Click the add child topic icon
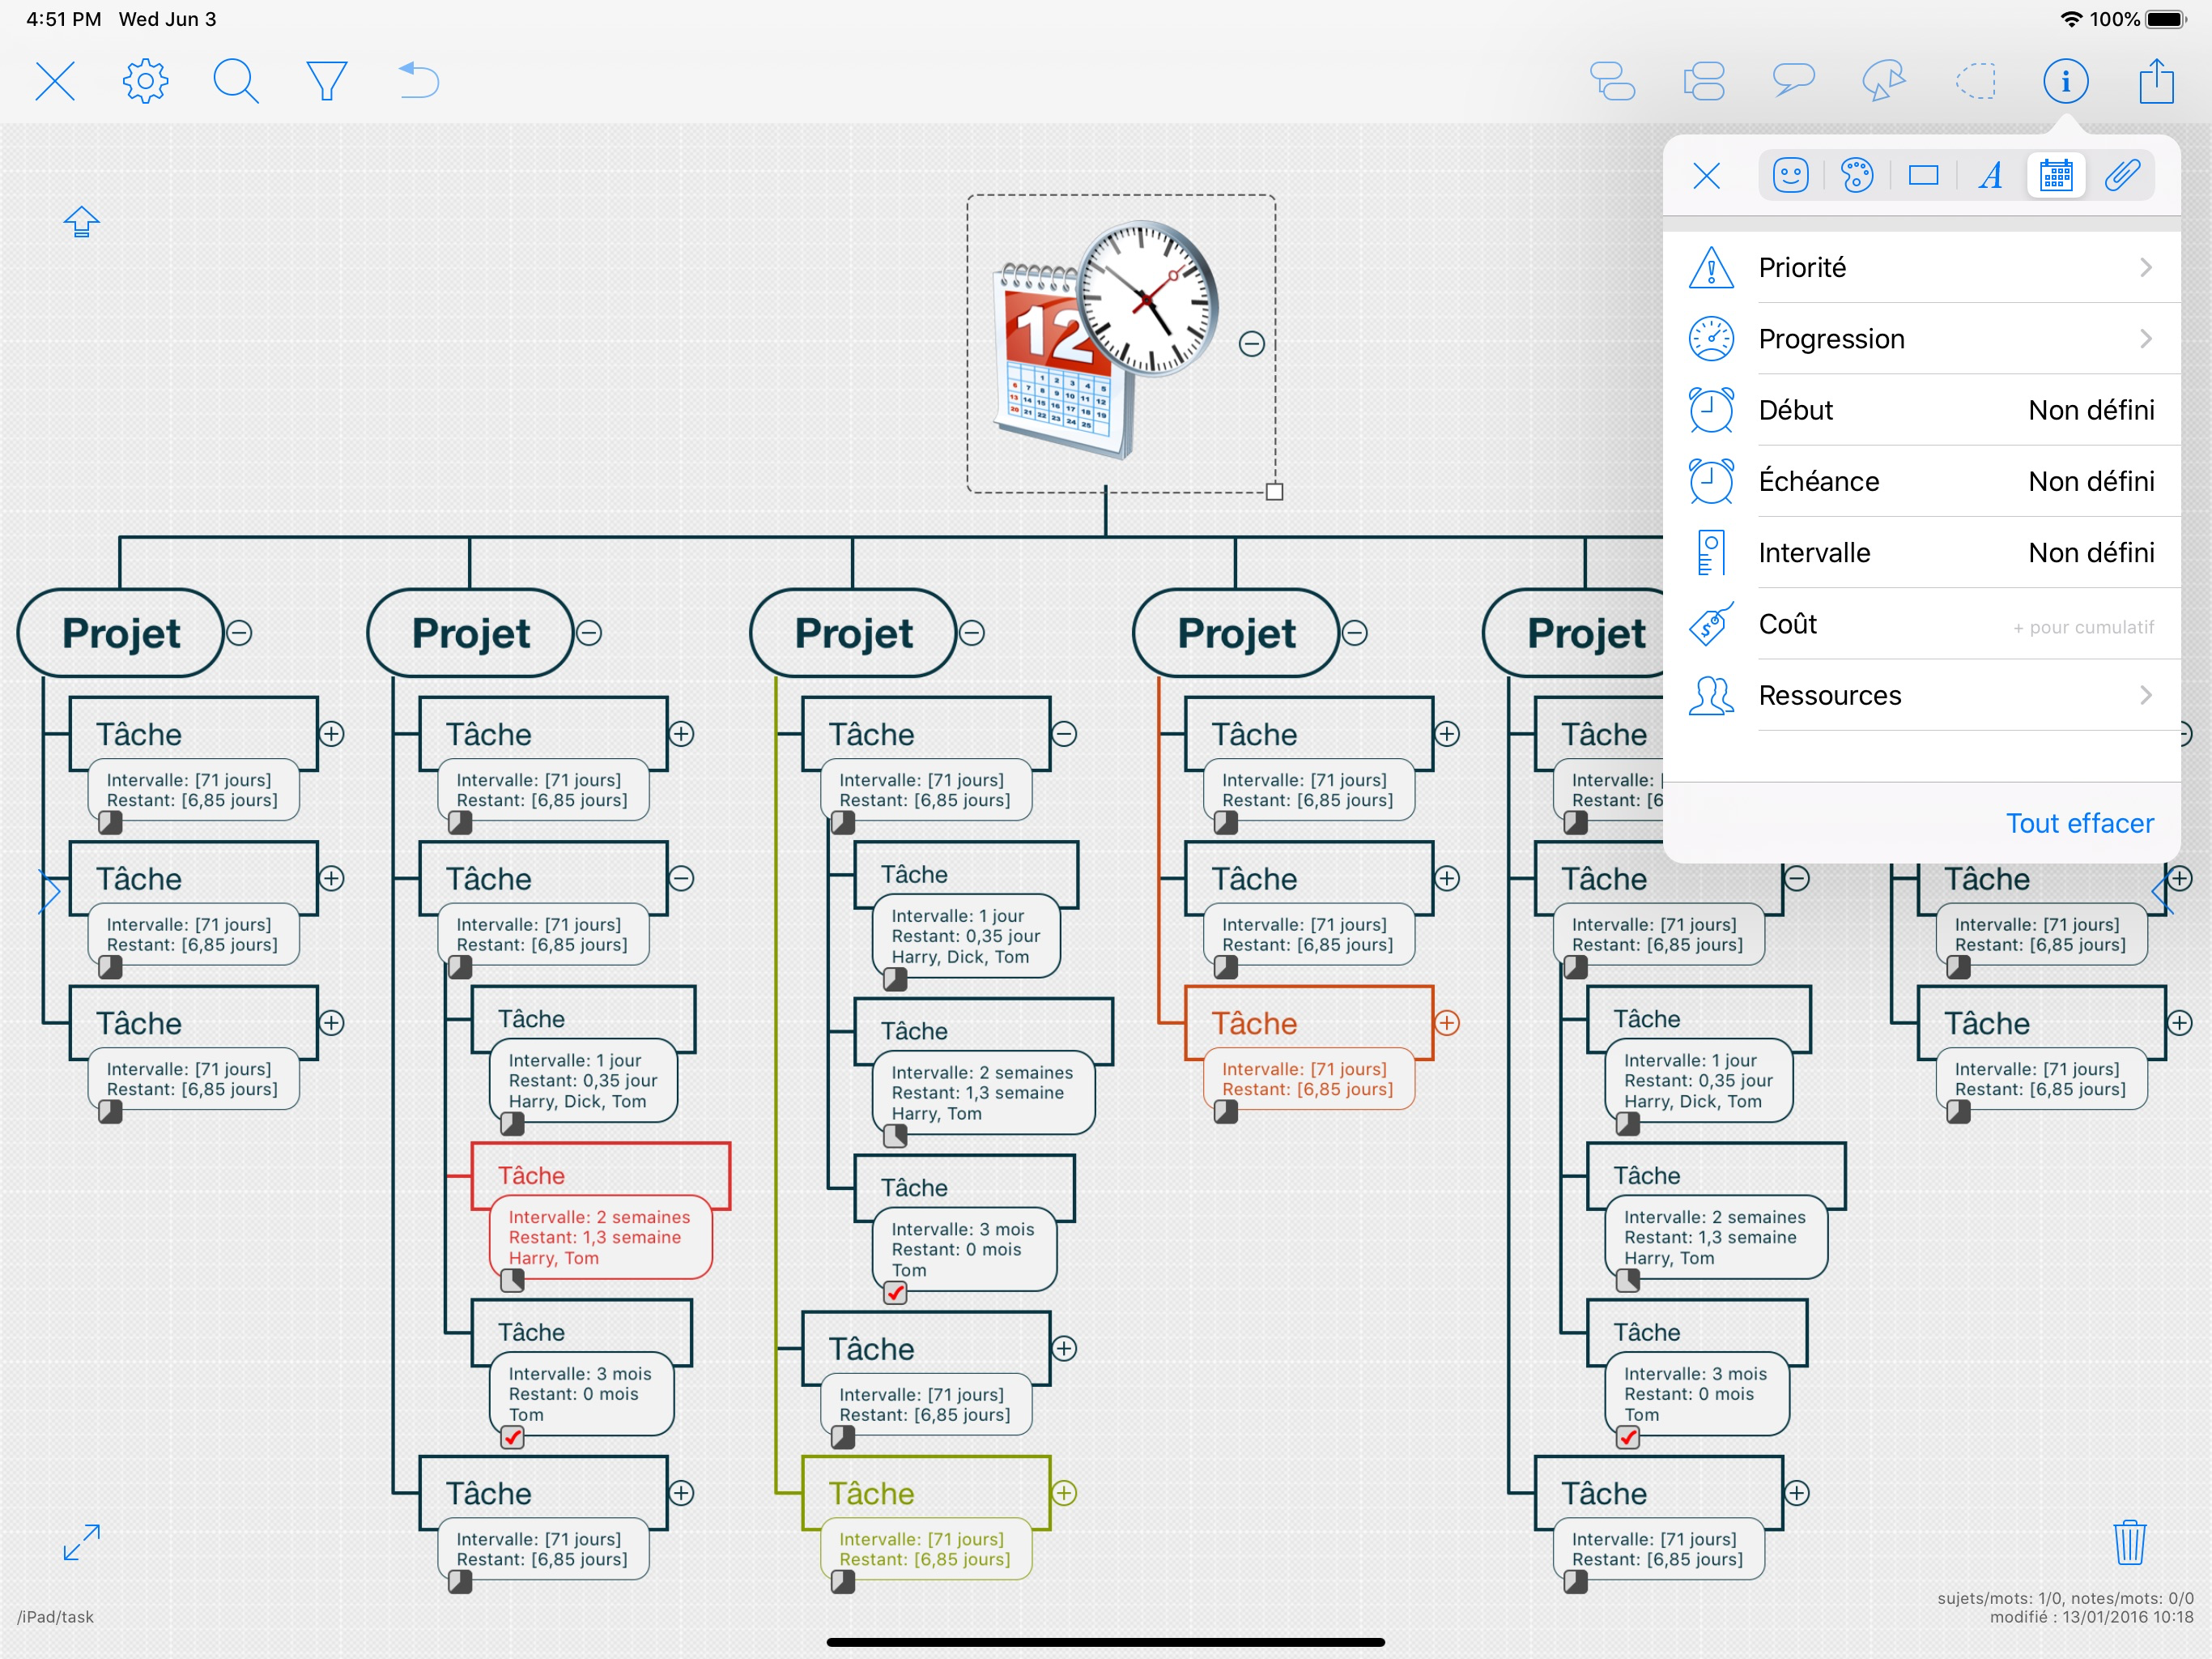This screenshot has height=1659, width=2212. click(1612, 81)
